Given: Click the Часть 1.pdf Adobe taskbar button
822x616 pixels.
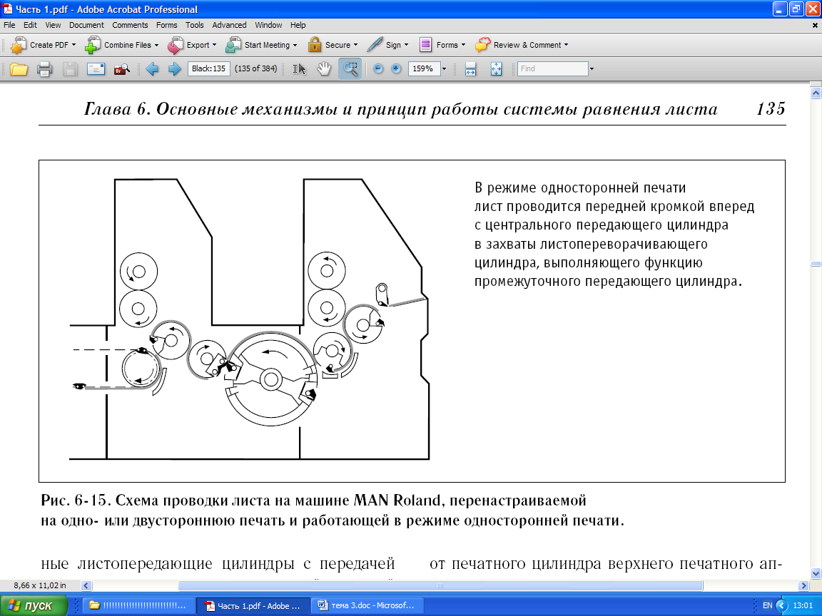Looking at the screenshot, I should [x=253, y=605].
